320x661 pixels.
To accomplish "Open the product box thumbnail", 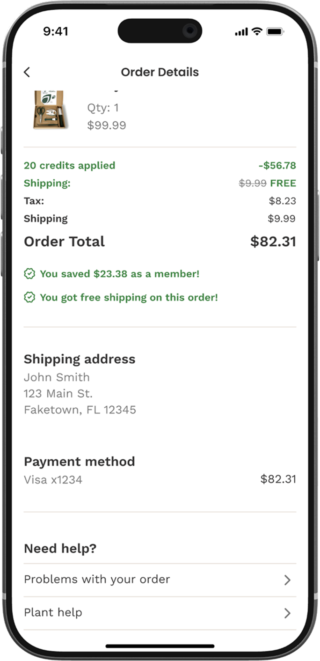I will (x=51, y=110).
